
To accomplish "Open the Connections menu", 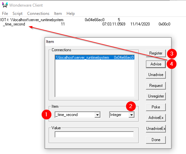I will tap(38, 14).
